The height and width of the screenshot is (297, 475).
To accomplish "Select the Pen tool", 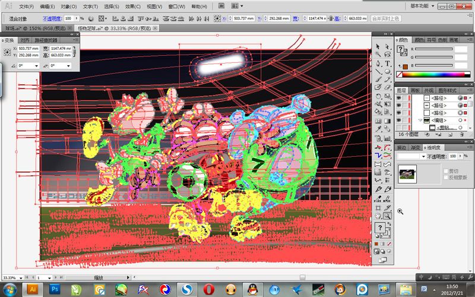I will click(x=378, y=64).
